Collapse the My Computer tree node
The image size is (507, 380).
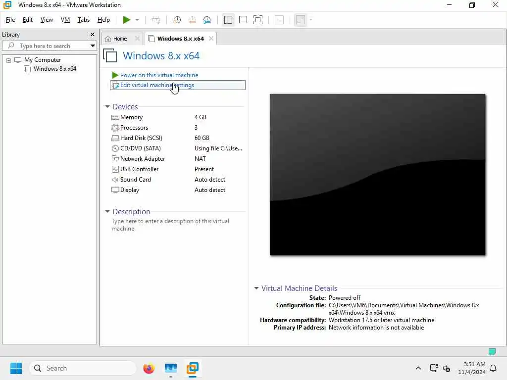[x=9, y=60]
